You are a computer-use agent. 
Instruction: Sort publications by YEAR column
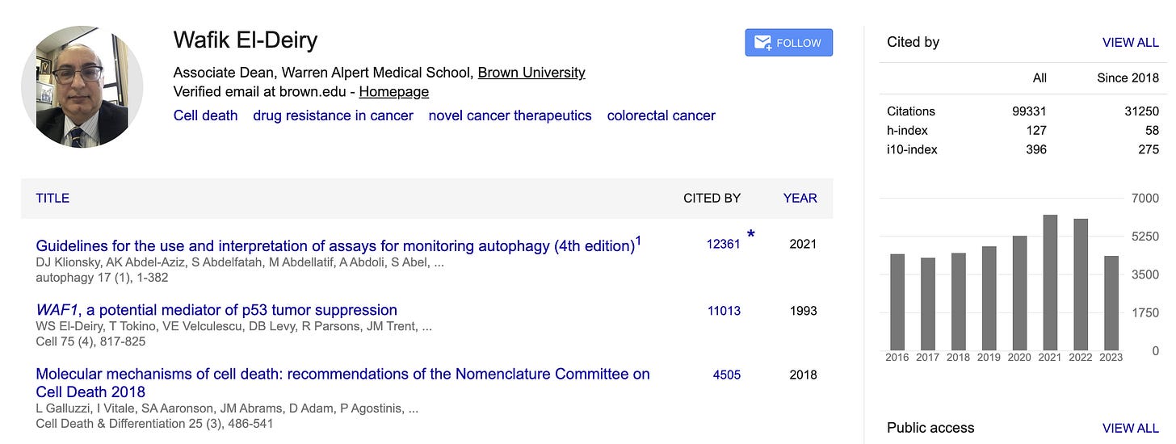tap(800, 198)
